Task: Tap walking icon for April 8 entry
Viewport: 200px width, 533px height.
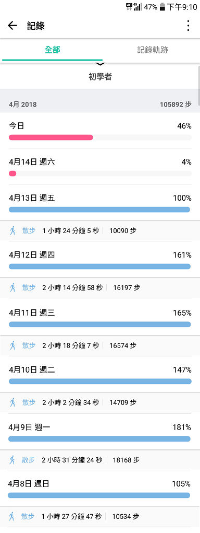Action: point(12,516)
